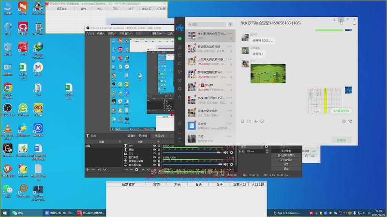Click the OBS 停止录制 button

coord(286,151)
